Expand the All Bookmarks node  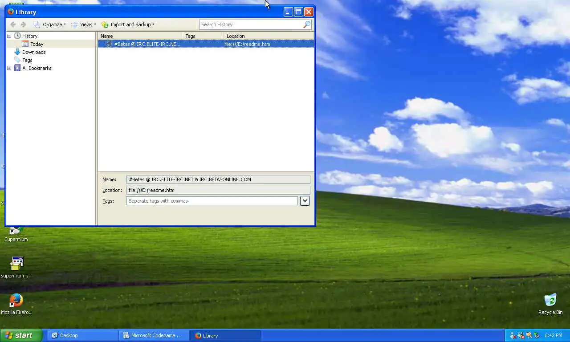[x=9, y=68]
